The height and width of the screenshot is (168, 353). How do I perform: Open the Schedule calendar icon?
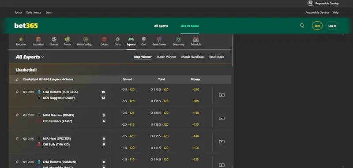pyautogui.click(x=196, y=40)
